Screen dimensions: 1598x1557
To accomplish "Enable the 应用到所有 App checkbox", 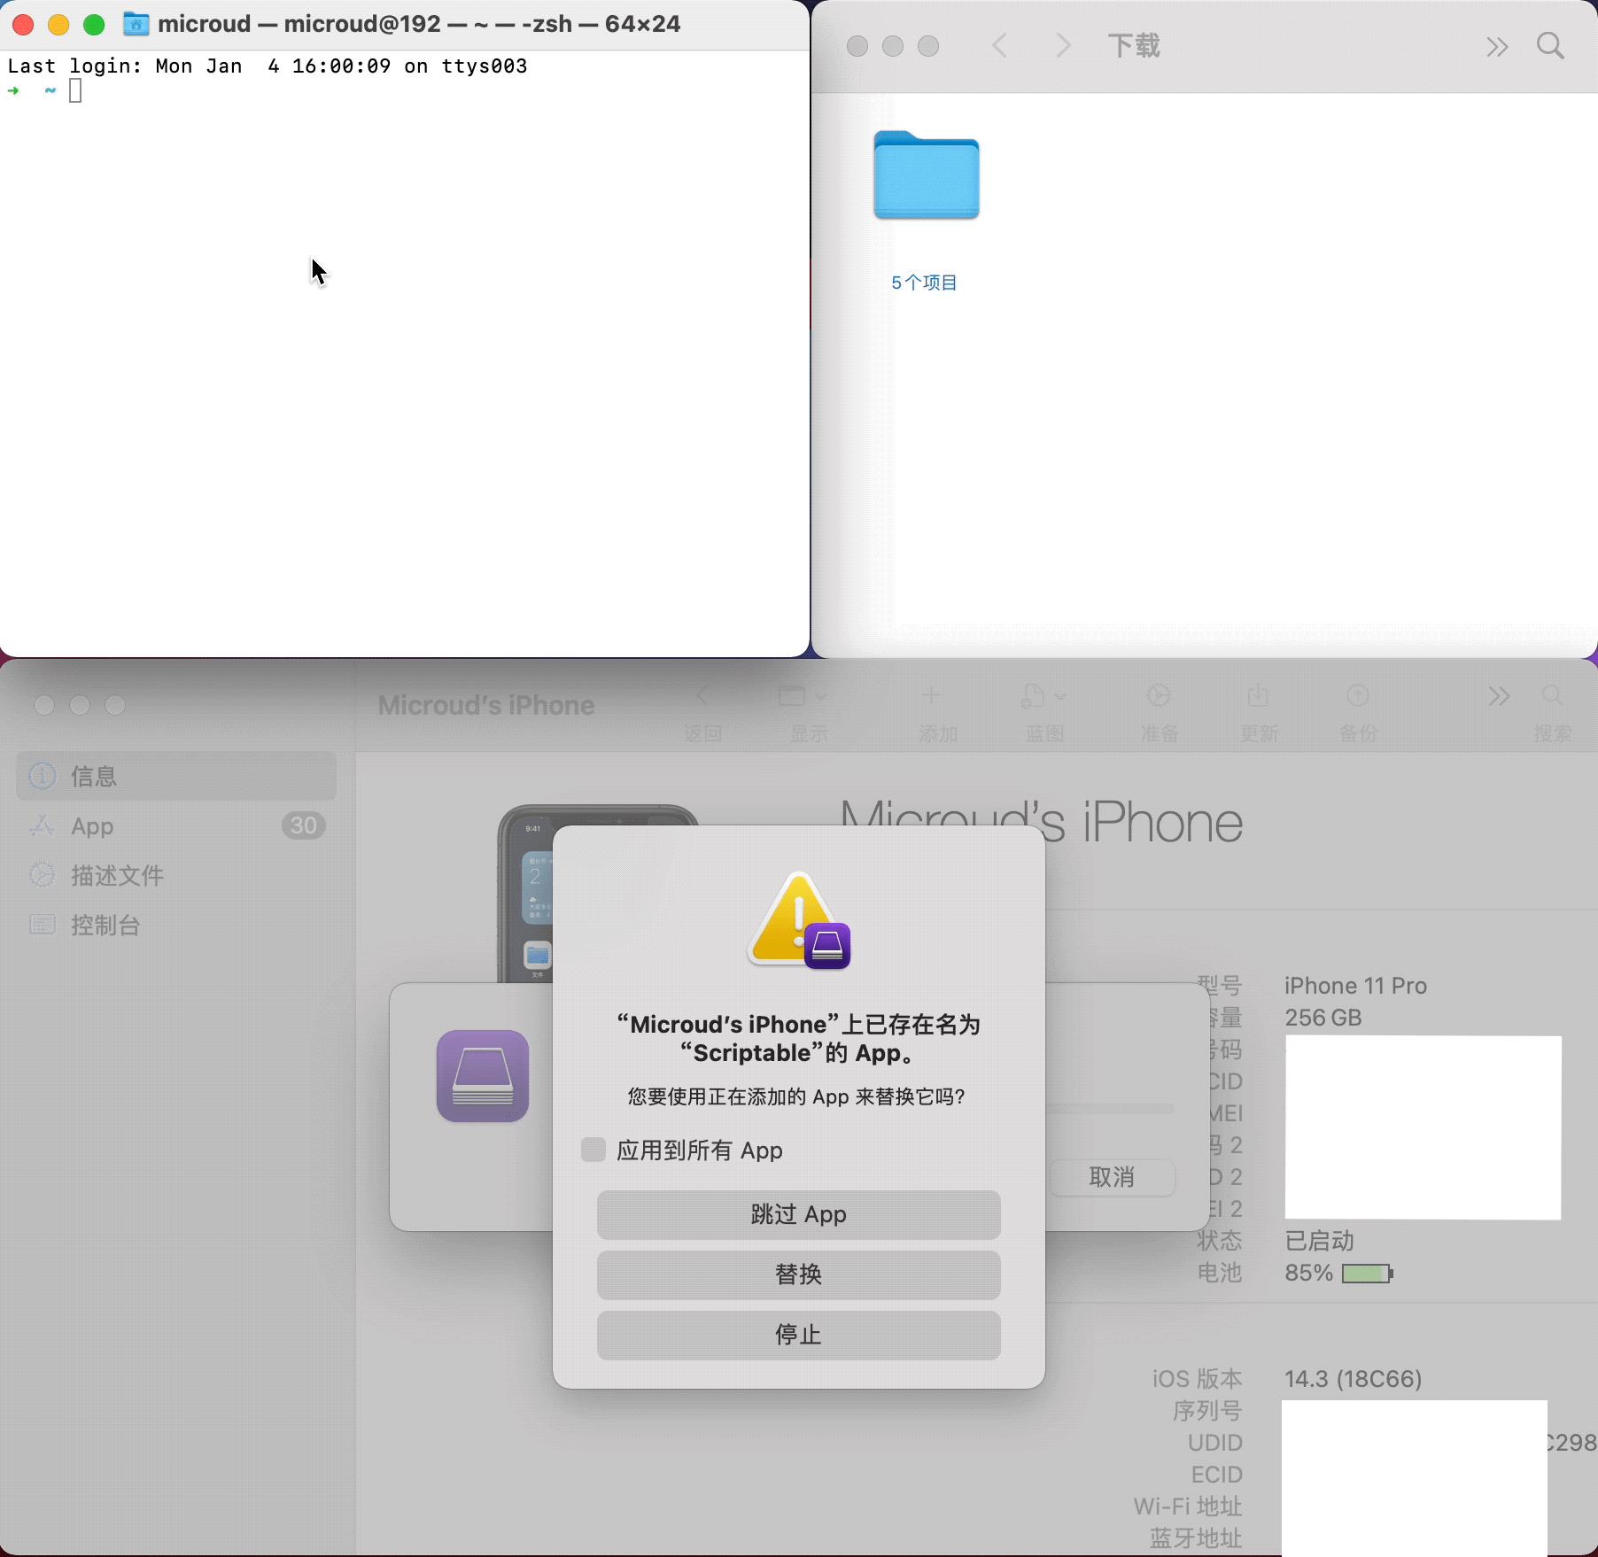I will (x=592, y=1150).
